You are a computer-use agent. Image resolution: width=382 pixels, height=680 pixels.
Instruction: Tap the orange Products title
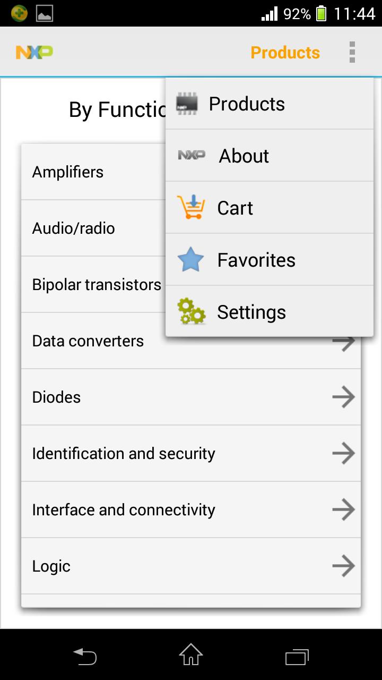click(285, 53)
